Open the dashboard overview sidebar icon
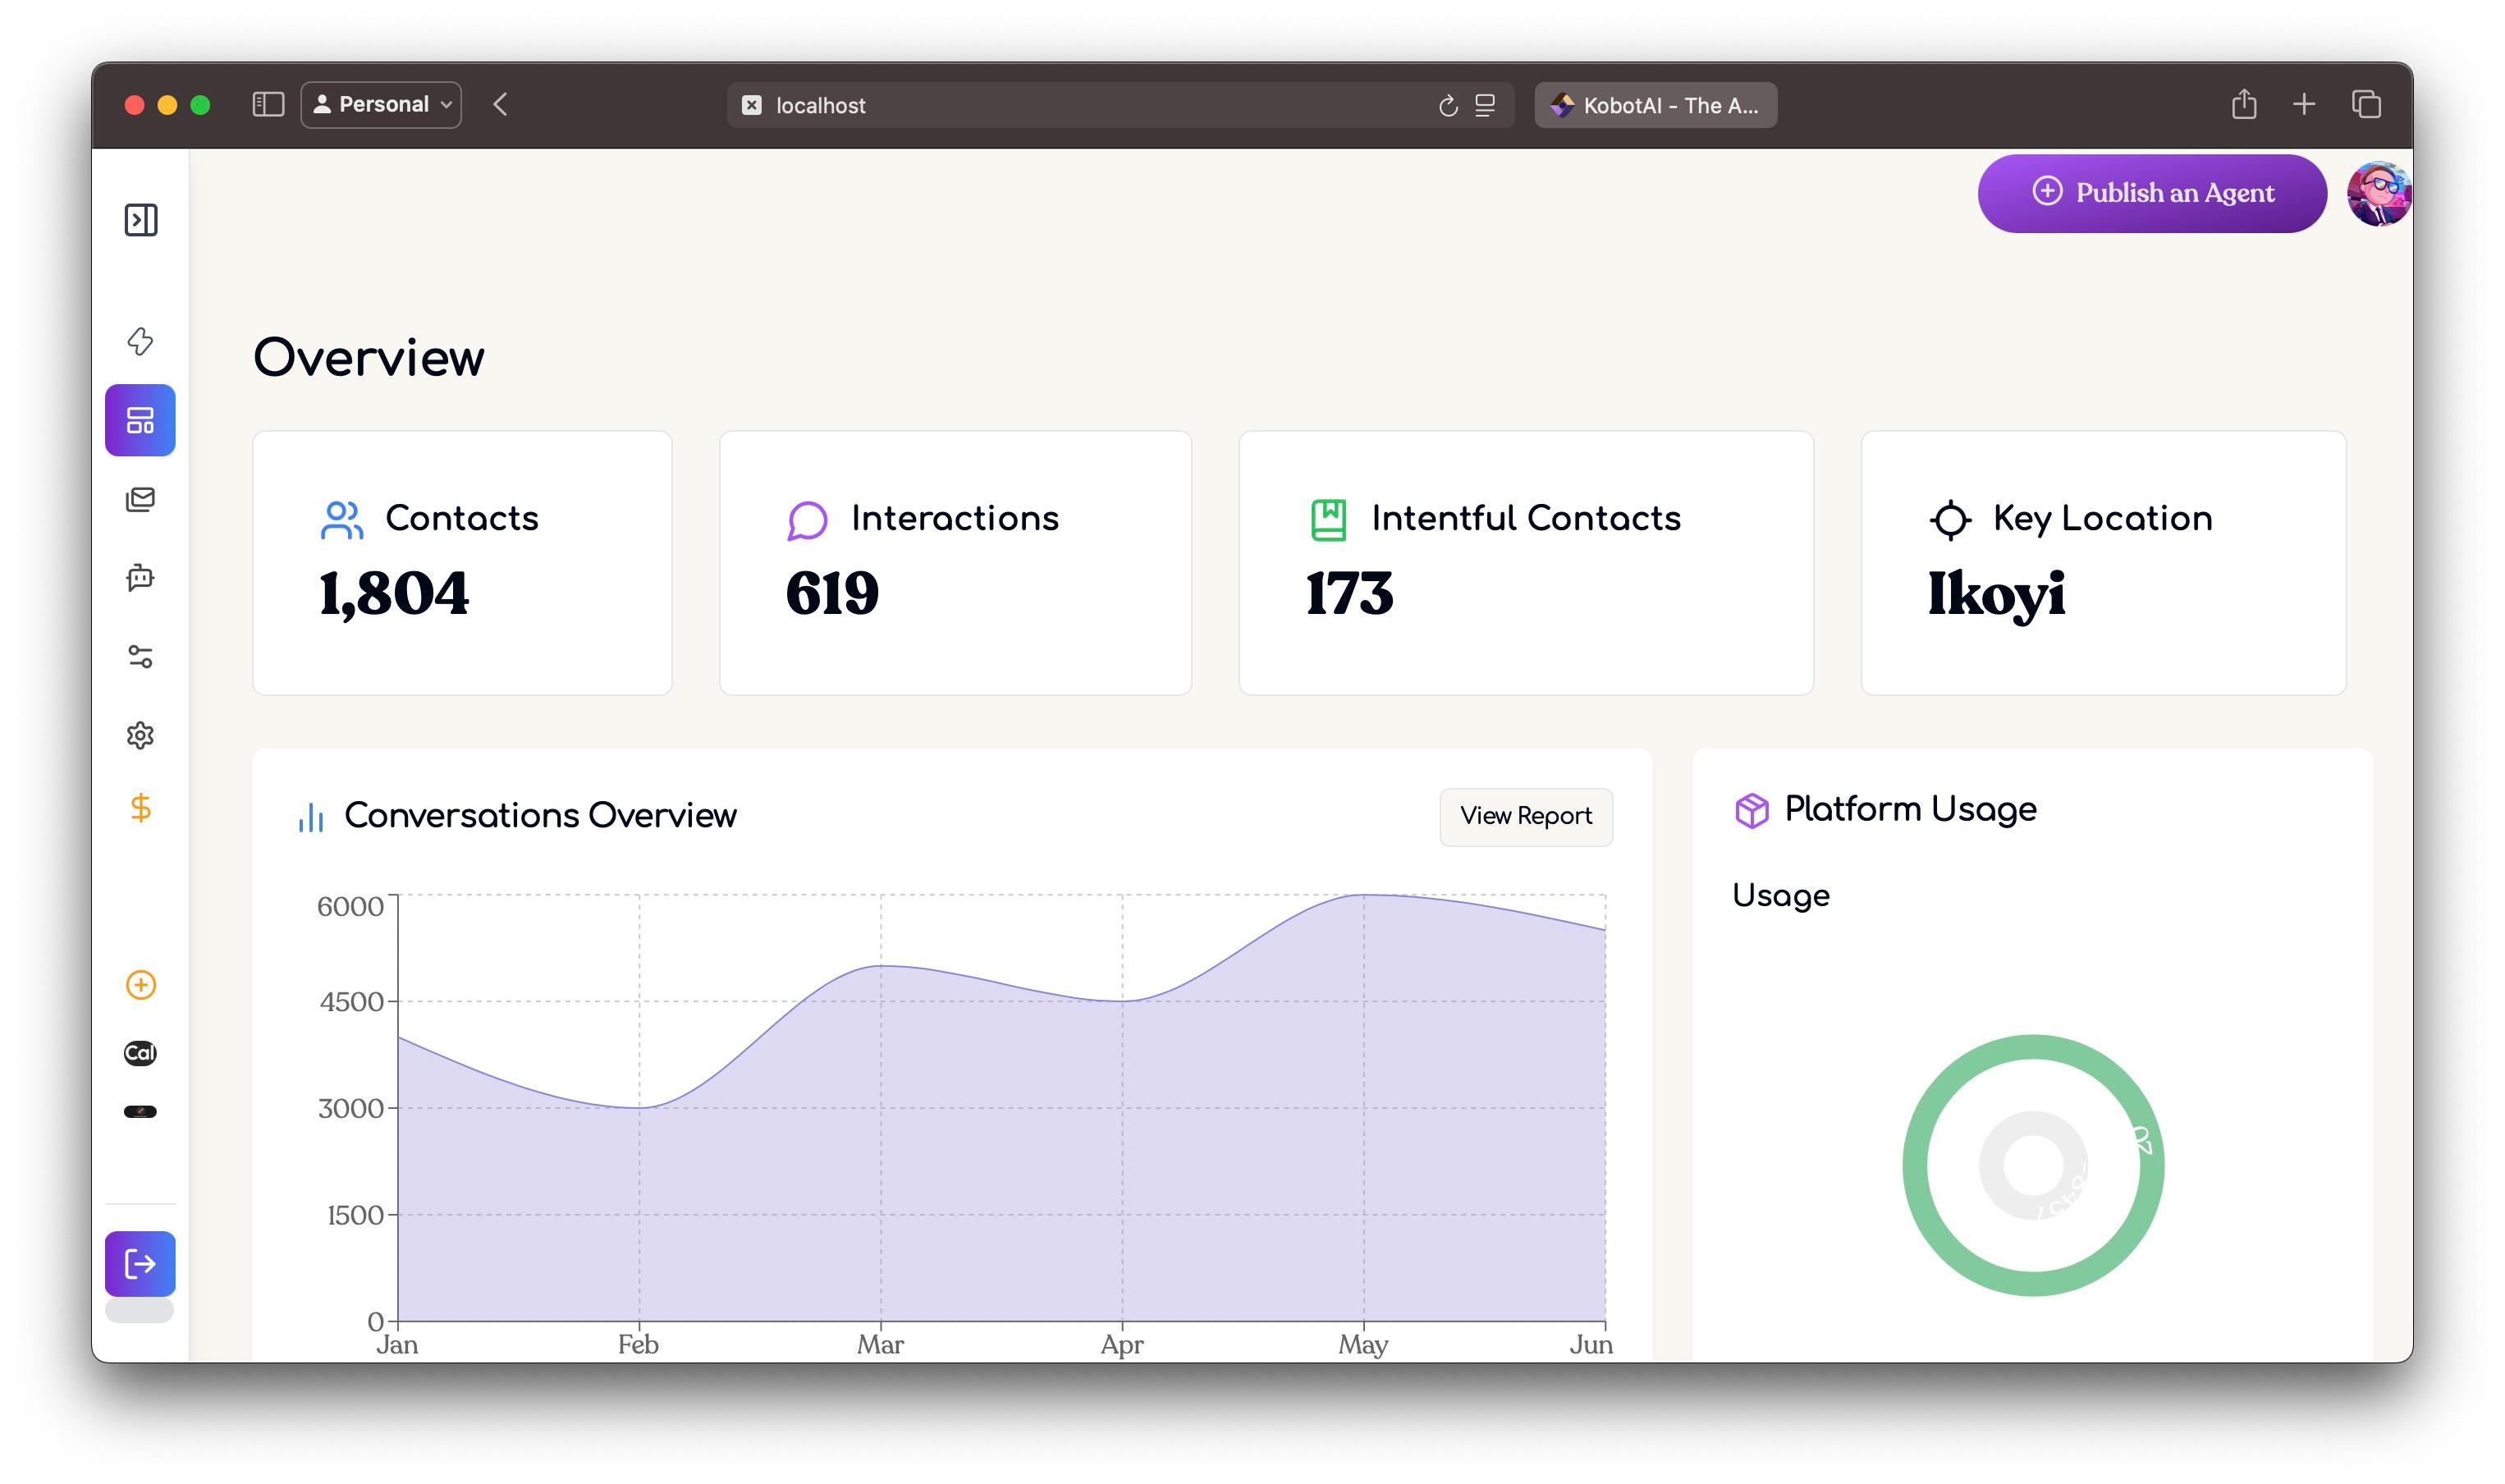Viewport: 2505px width, 1484px height. pyautogui.click(x=140, y=420)
